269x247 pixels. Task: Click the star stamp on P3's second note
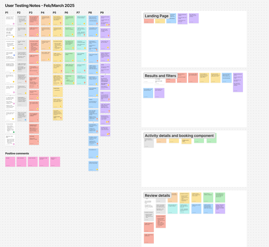click(x=37, y=35)
